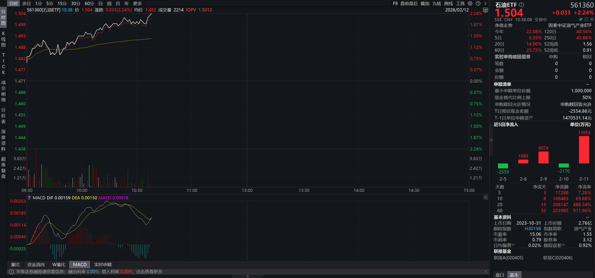This screenshot has width=595, height=278.
Task: Click the info icon beside 石油ETF name
Action: (521, 4)
